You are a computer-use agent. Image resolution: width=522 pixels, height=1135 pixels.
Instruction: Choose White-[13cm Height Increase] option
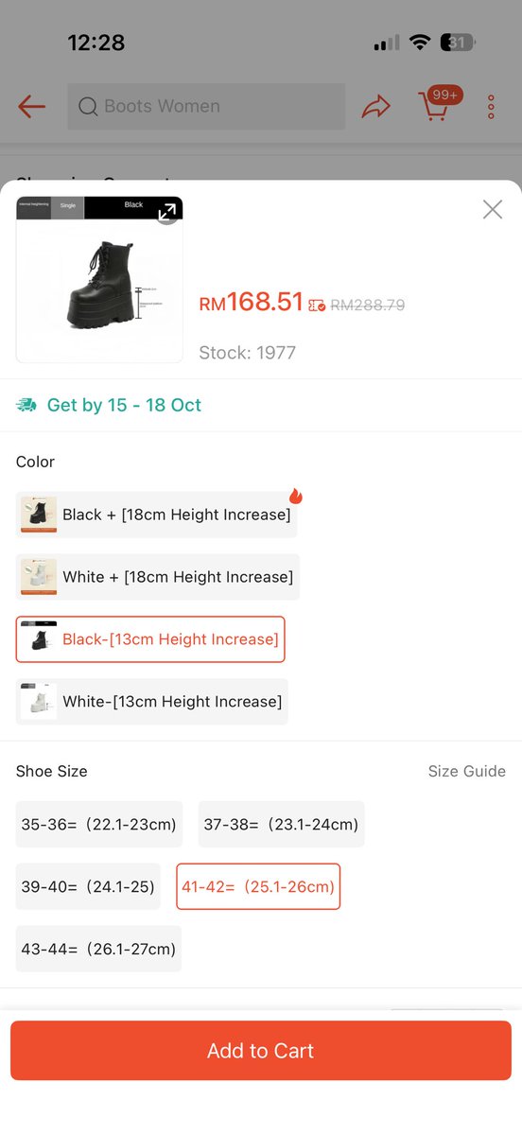click(x=152, y=702)
